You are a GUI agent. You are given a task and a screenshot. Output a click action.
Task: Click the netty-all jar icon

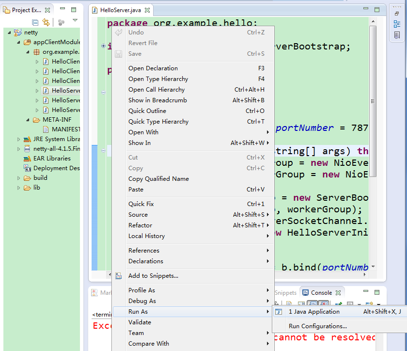pos(27,149)
